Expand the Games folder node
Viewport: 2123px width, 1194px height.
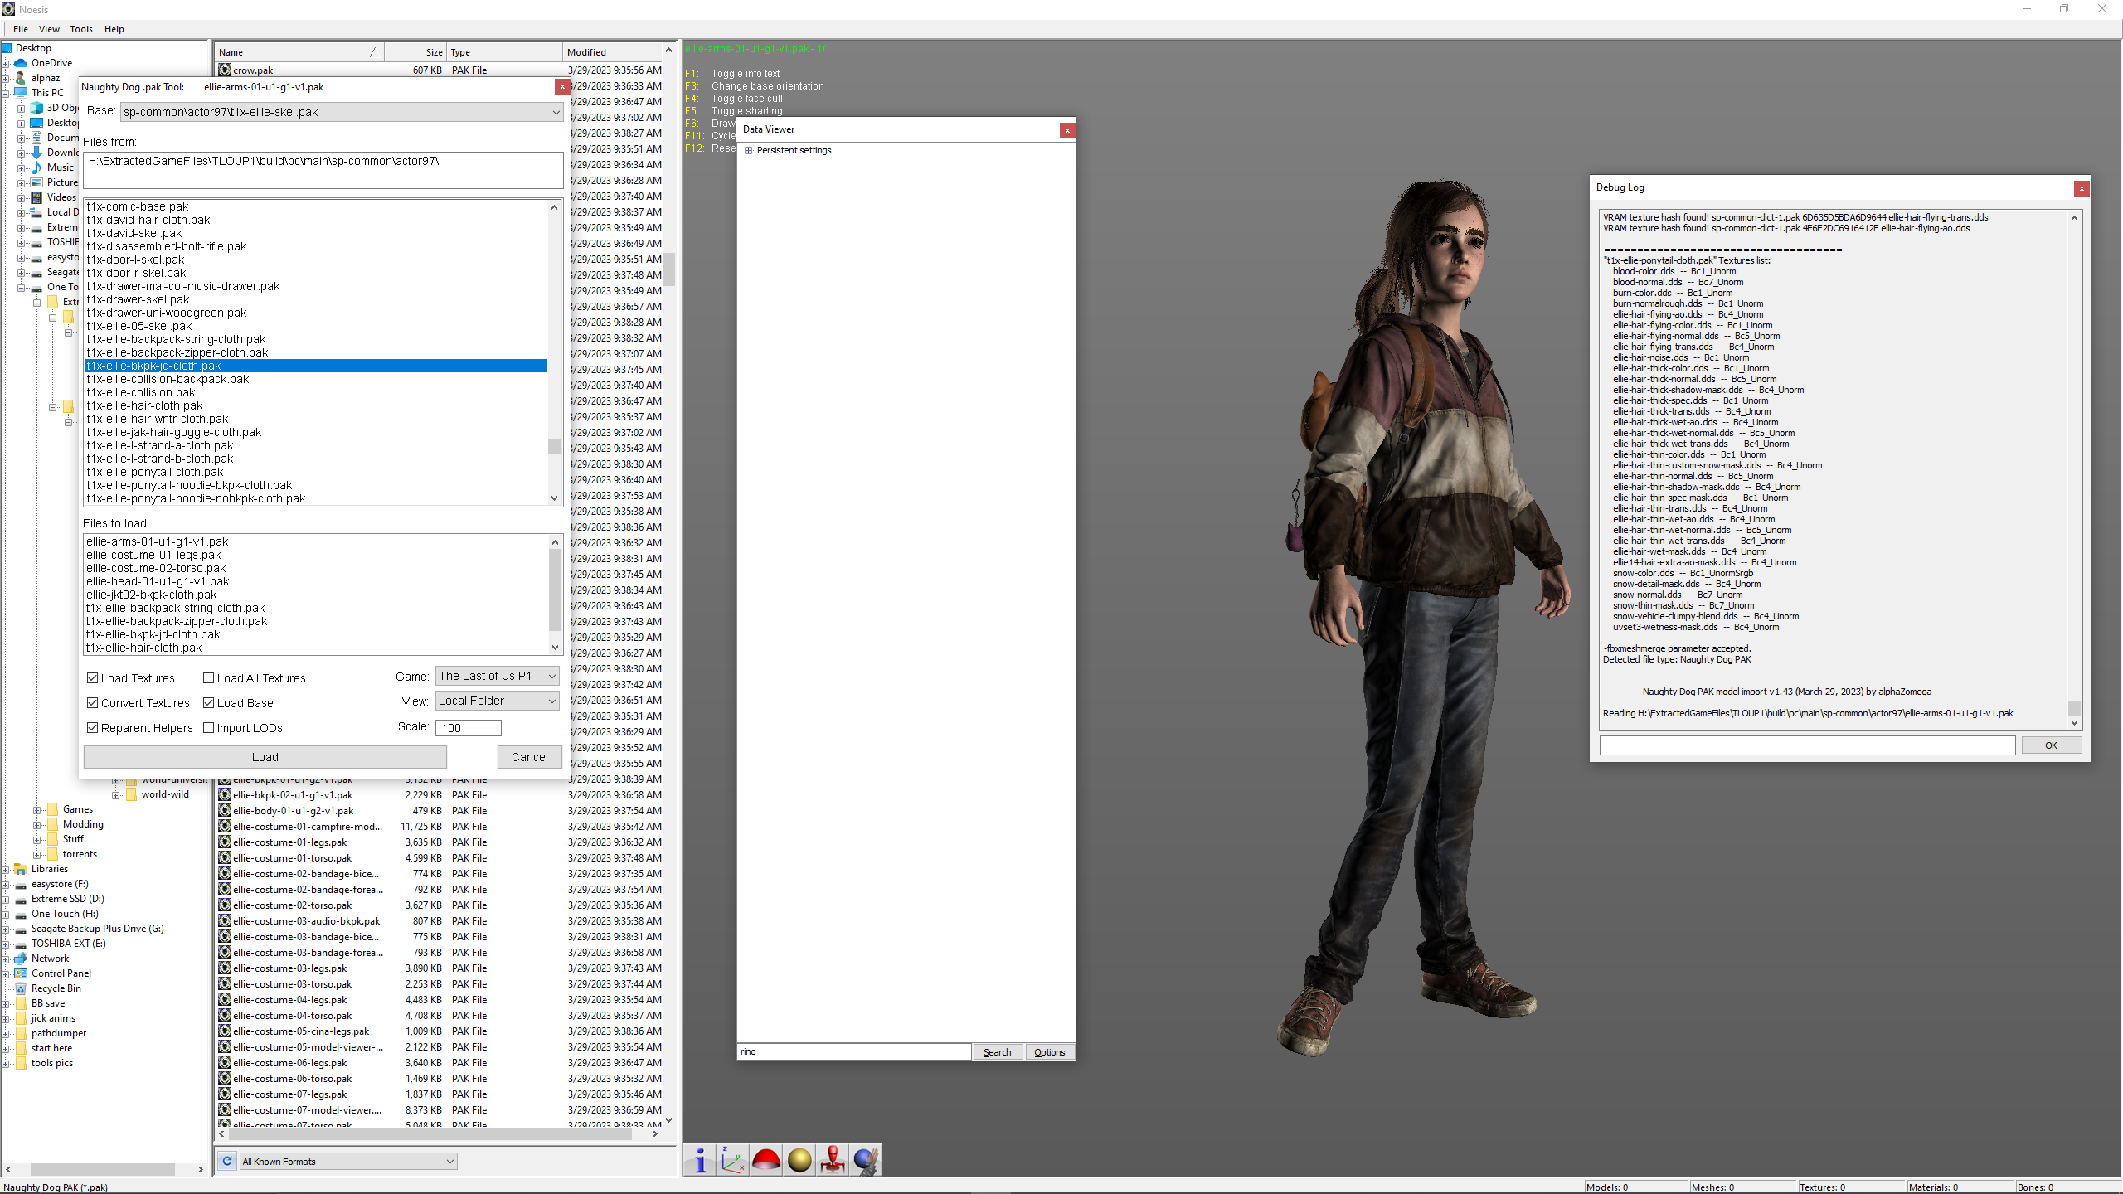click(37, 810)
